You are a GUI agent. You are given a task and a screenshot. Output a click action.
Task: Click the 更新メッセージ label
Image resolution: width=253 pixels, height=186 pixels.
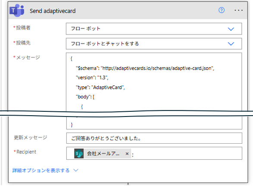[31, 138]
